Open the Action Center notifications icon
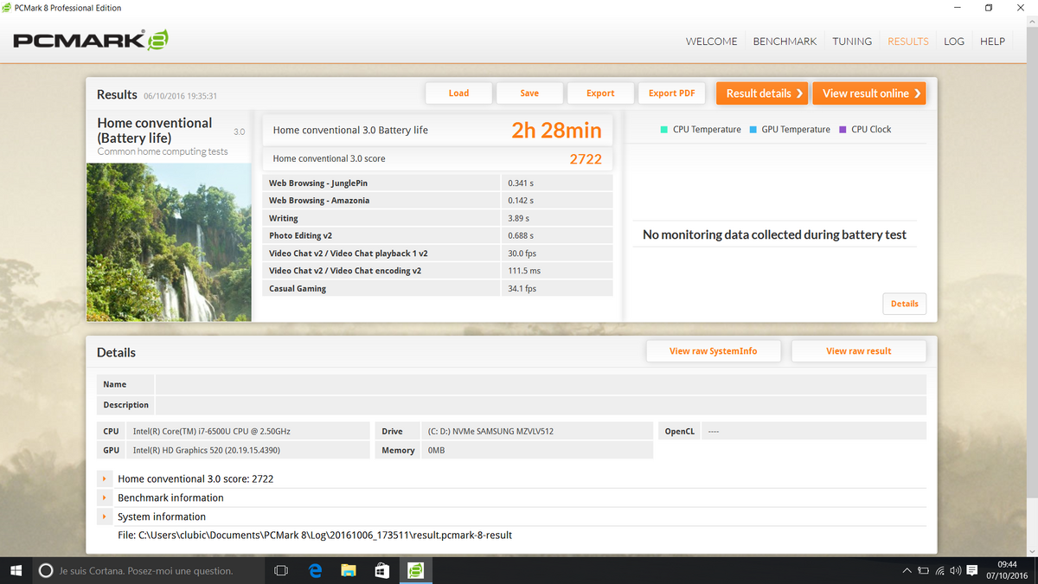Viewport: 1038px width, 584px height. (972, 571)
